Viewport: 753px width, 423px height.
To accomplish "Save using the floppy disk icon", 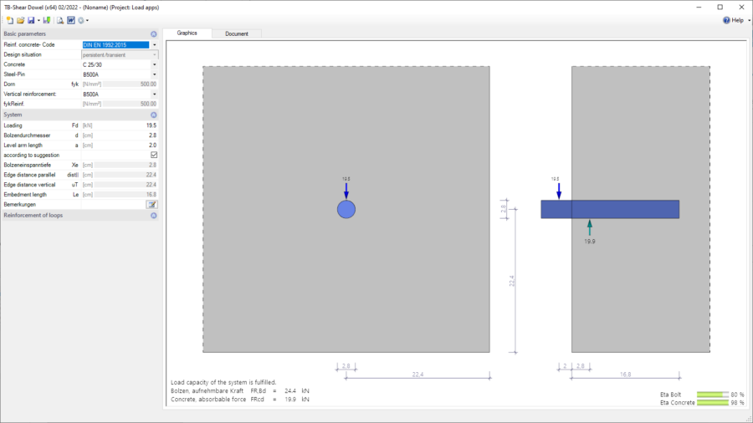I will point(31,20).
